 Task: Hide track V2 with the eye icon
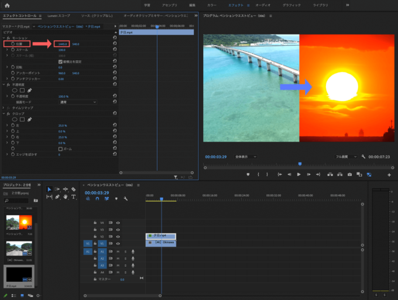pyautogui.click(x=118, y=237)
